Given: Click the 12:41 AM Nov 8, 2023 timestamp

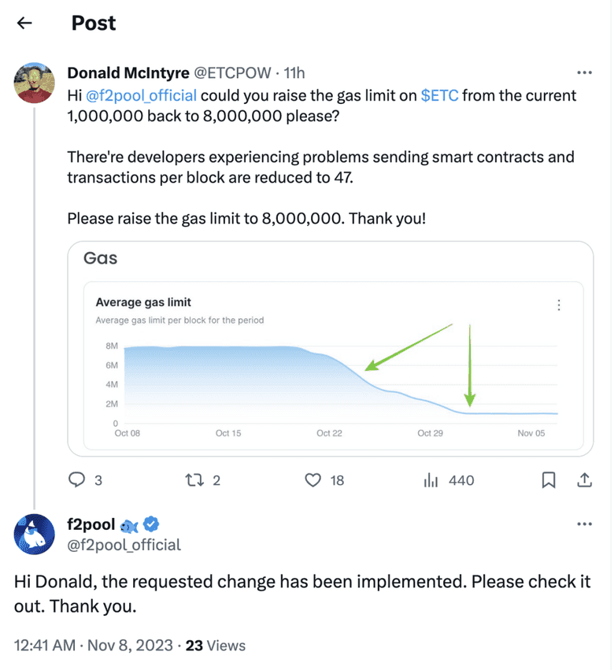Looking at the screenshot, I should [x=94, y=646].
